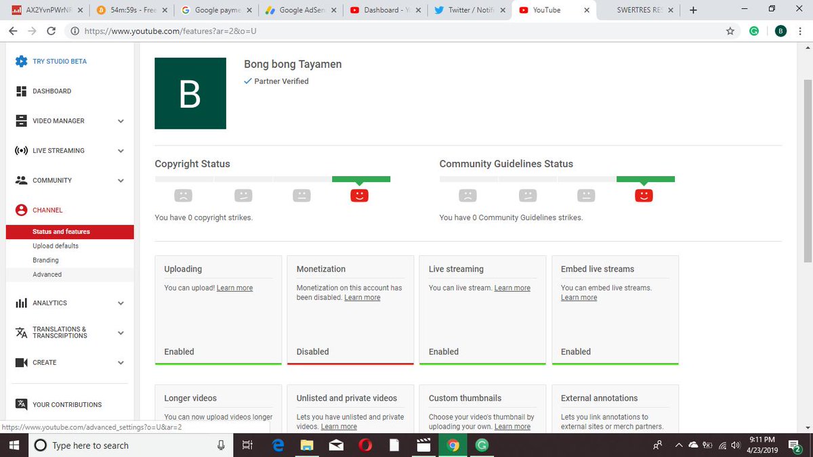Open File Explorer from the taskbar
Image resolution: width=813 pixels, height=457 pixels.
click(307, 445)
